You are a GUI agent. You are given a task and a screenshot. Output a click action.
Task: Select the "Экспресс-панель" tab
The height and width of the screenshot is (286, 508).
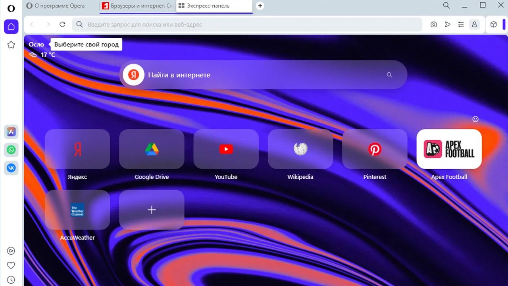click(214, 6)
